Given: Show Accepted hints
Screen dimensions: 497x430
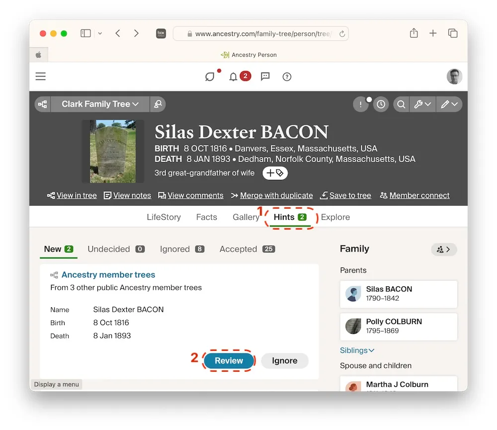Looking at the screenshot, I should click(x=247, y=249).
